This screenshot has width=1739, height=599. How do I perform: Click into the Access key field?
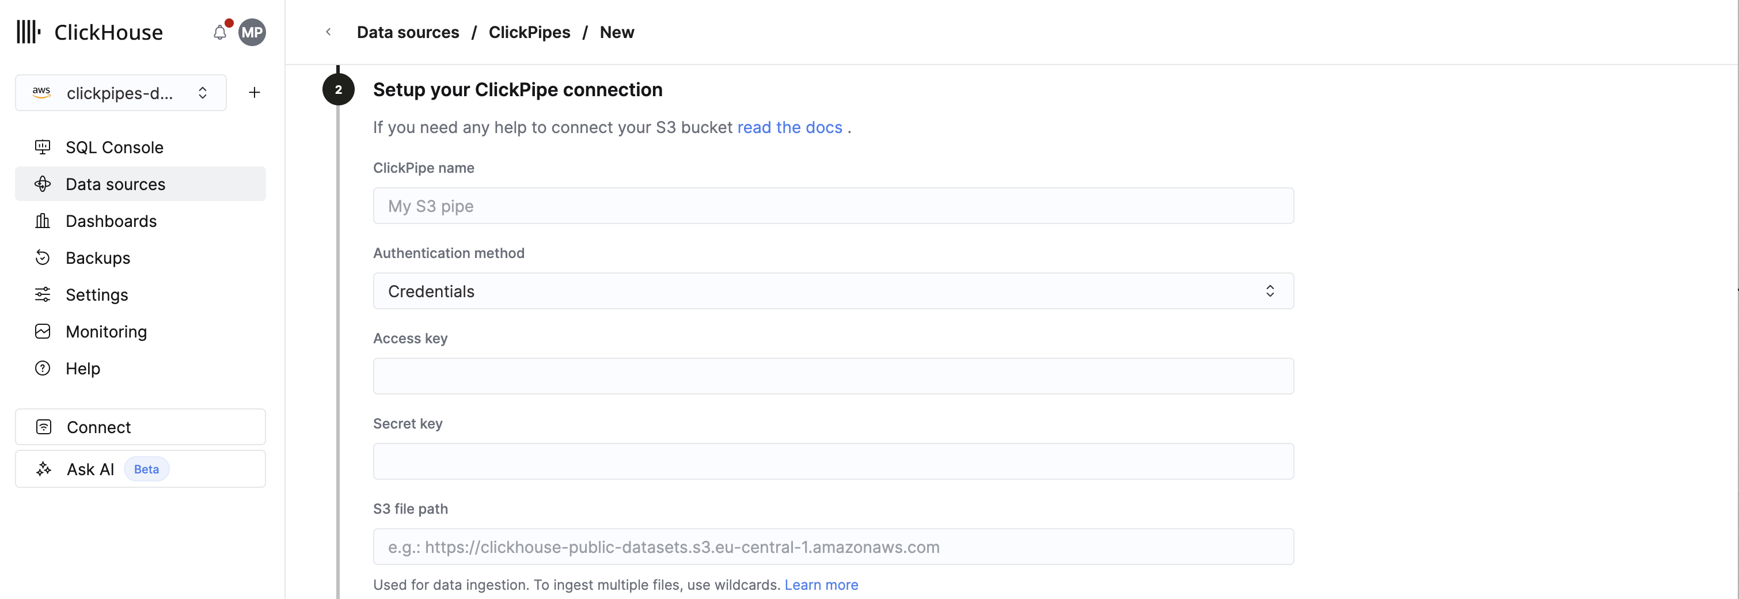tap(833, 376)
